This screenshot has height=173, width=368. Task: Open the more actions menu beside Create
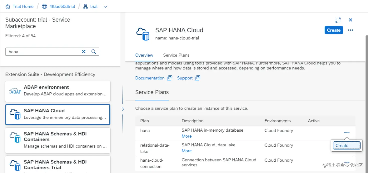[x=350, y=30]
